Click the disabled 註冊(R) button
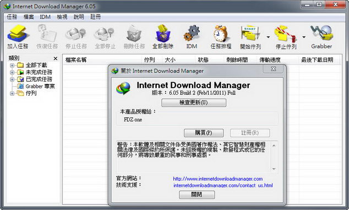The height and width of the screenshot is (210, 349). coord(250,133)
